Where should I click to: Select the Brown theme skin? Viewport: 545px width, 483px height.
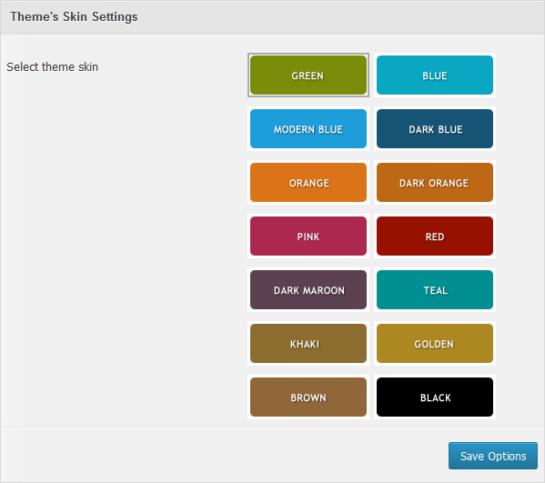(308, 397)
